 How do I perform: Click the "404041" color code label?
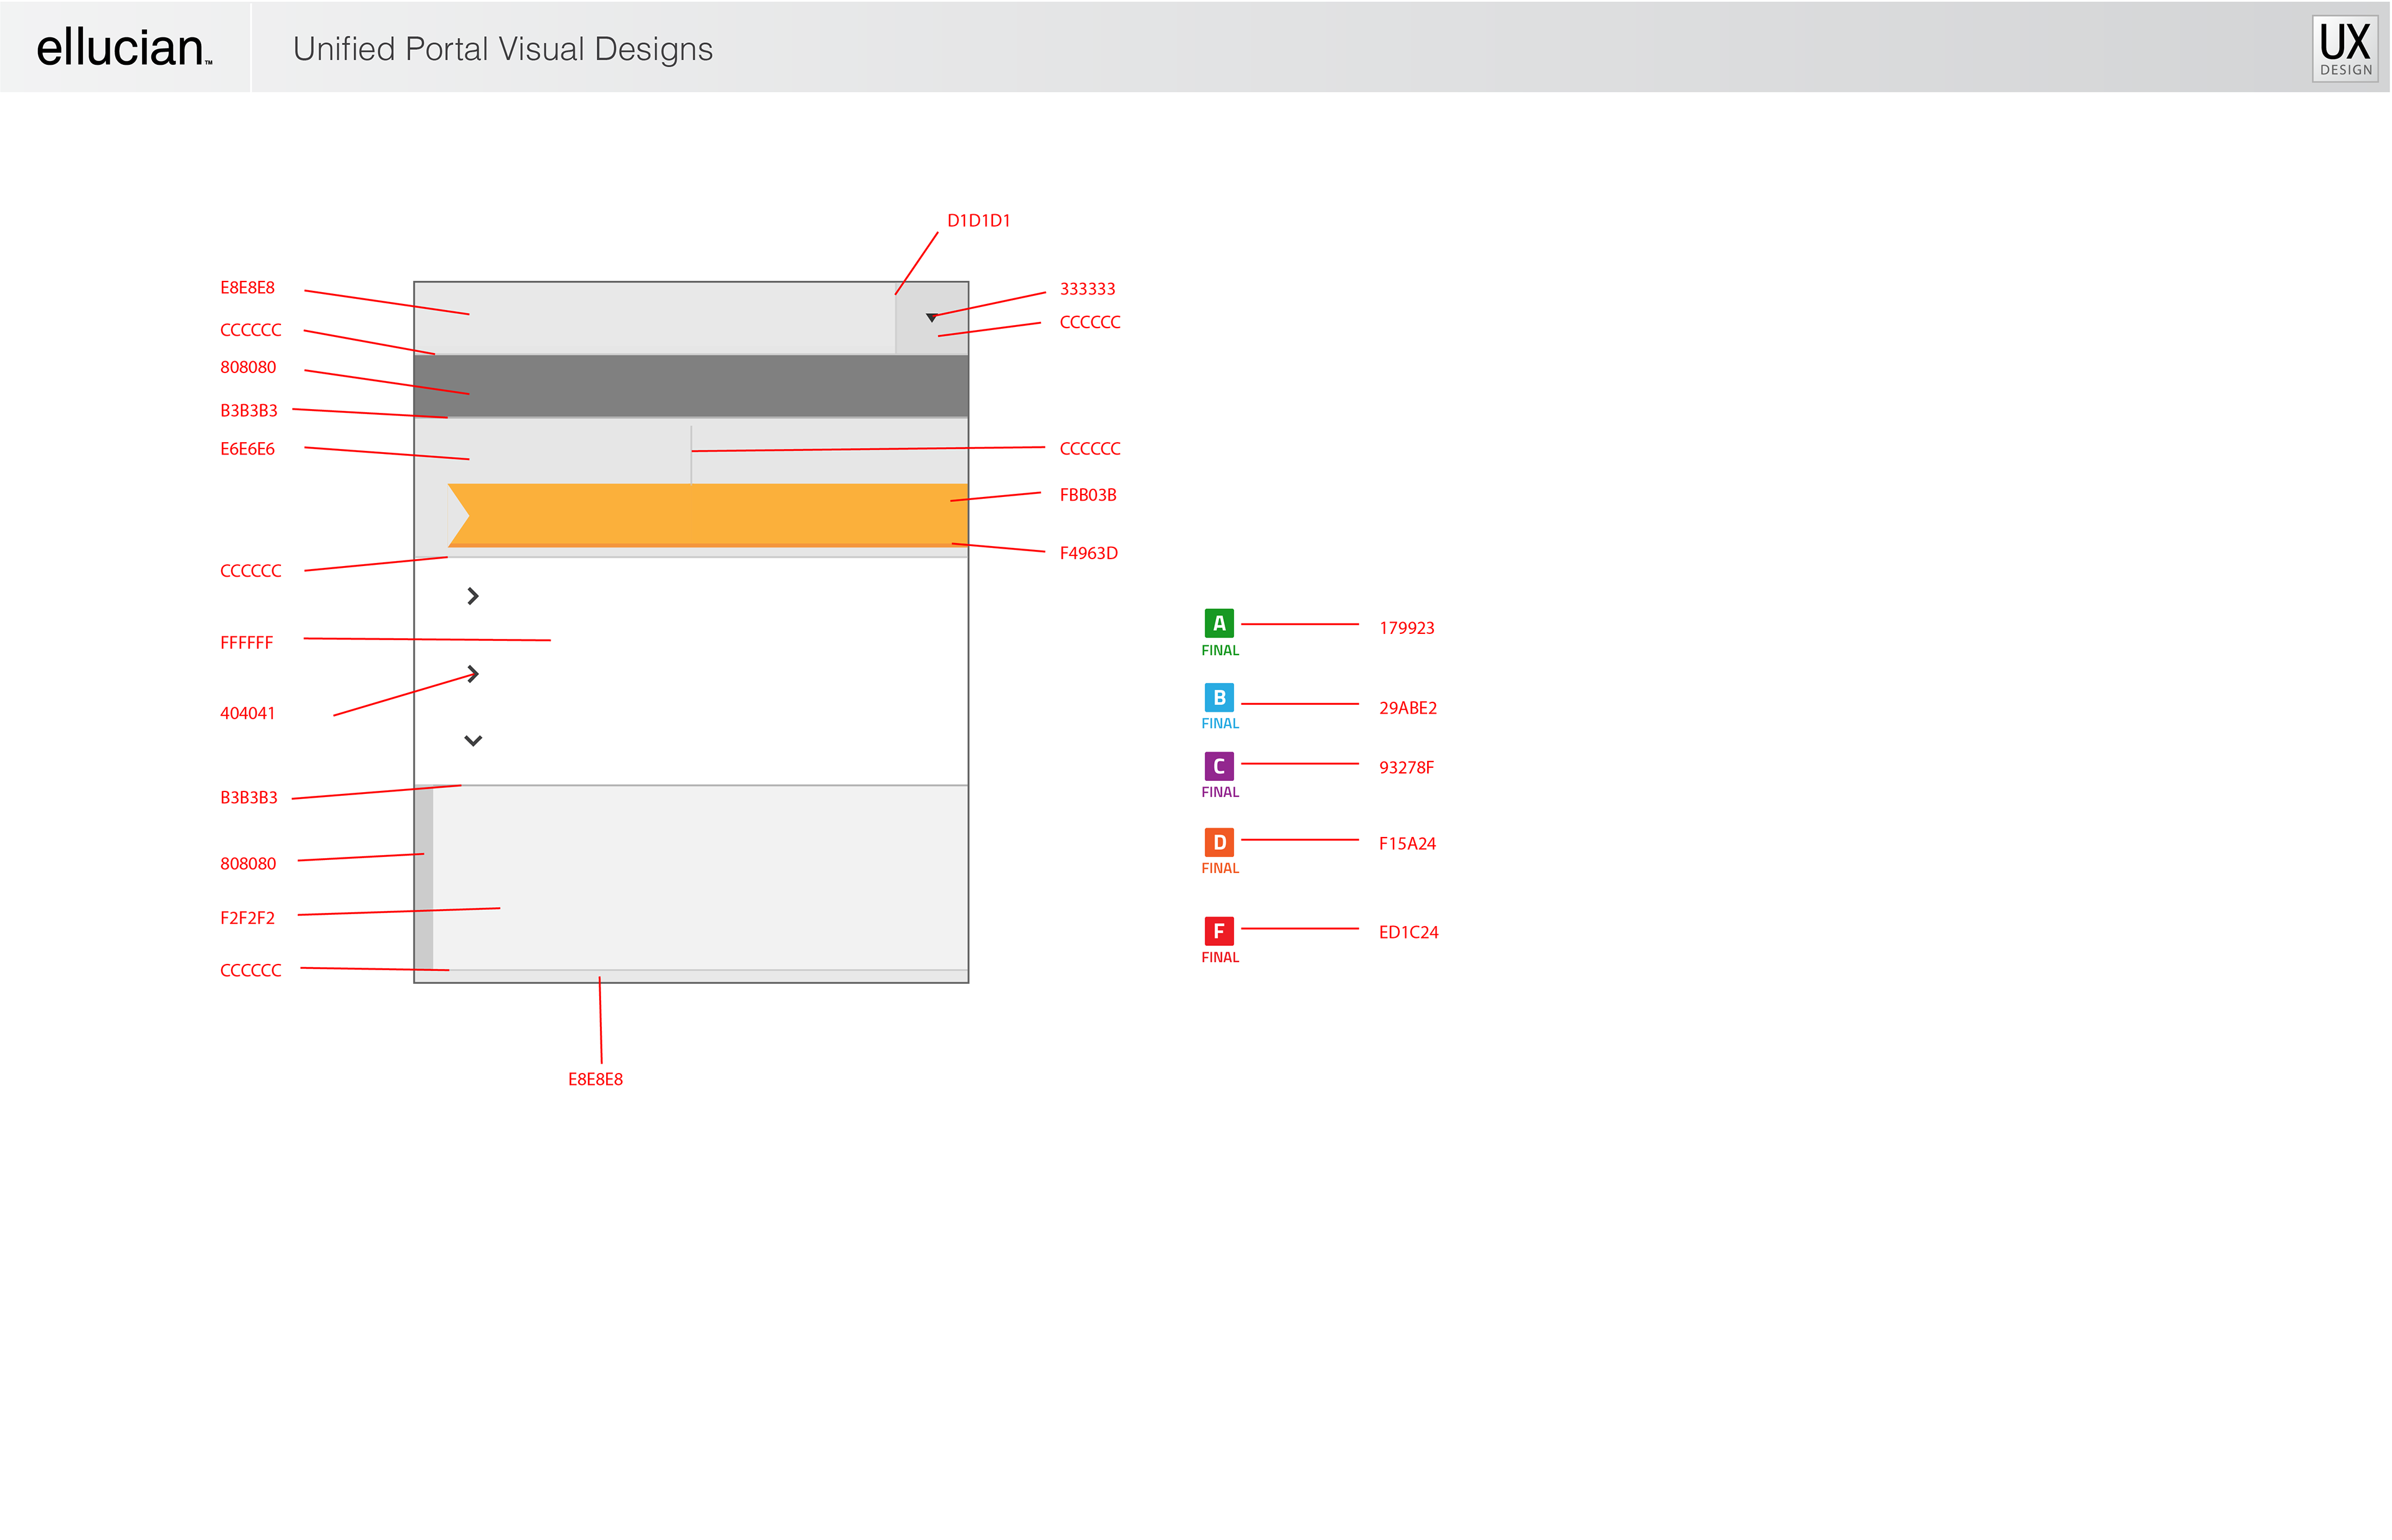click(x=247, y=713)
